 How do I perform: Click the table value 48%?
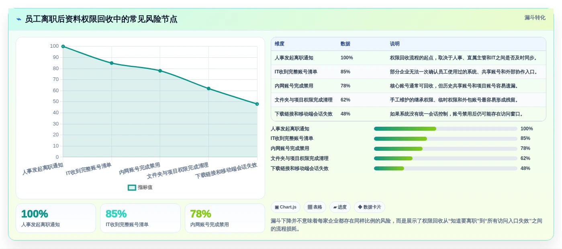(x=345, y=114)
